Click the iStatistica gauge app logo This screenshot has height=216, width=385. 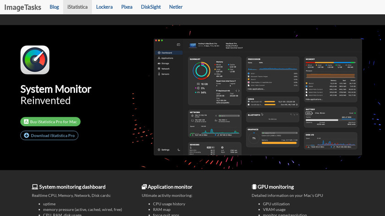[x=35, y=60]
